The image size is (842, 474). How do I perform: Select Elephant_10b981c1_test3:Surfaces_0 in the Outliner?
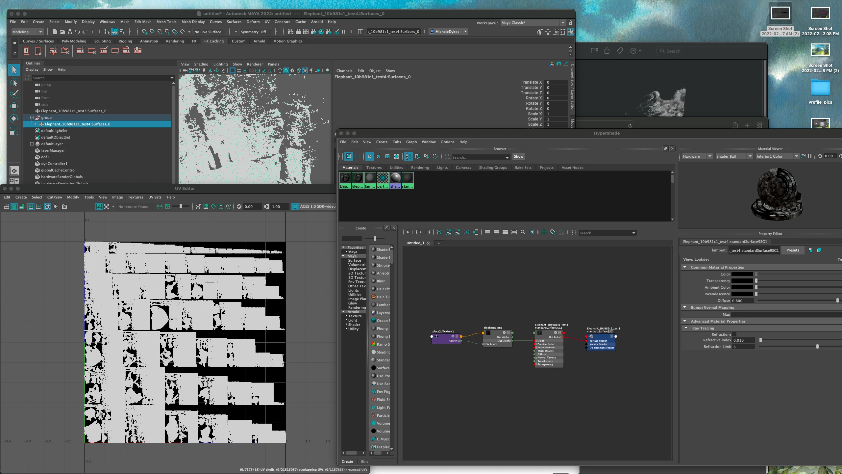[x=73, y=111]
